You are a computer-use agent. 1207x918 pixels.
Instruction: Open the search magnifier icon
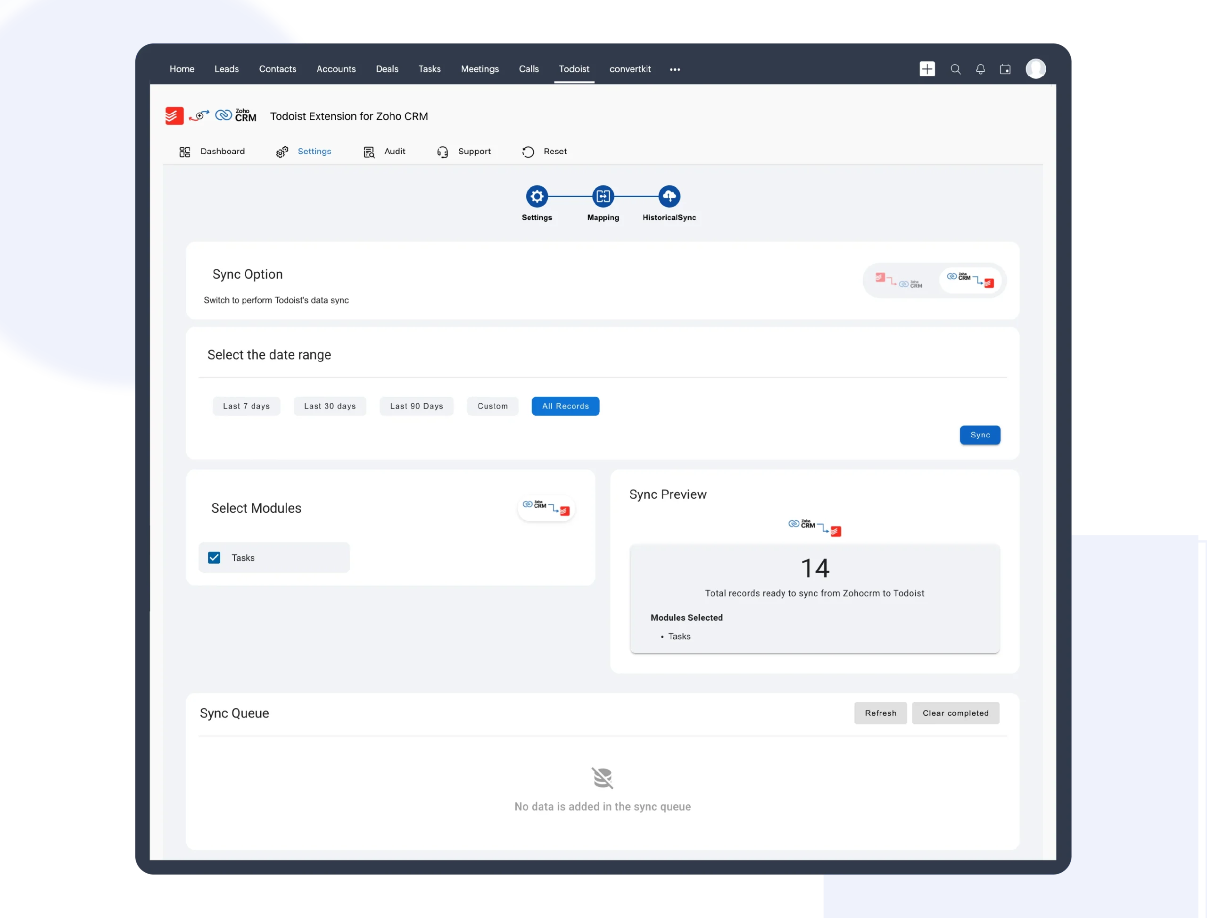955,69
